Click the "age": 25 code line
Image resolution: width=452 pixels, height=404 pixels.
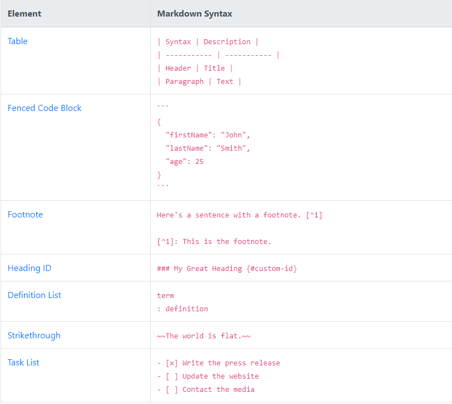(x=184, y=162)
